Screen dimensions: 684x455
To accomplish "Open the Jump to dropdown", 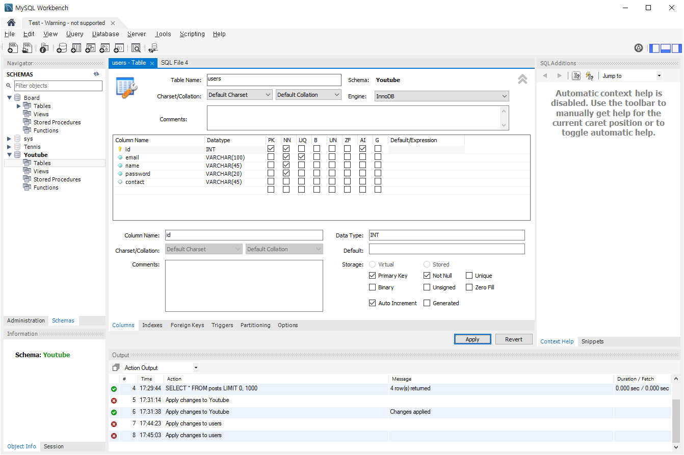I will tap(631, 76).
